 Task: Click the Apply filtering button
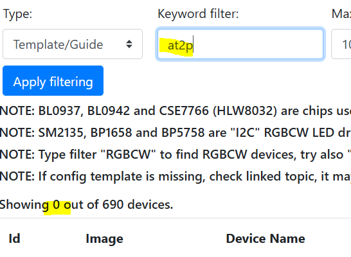53,80
